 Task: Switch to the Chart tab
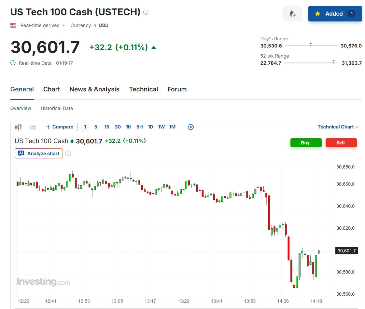coord(51,89)
